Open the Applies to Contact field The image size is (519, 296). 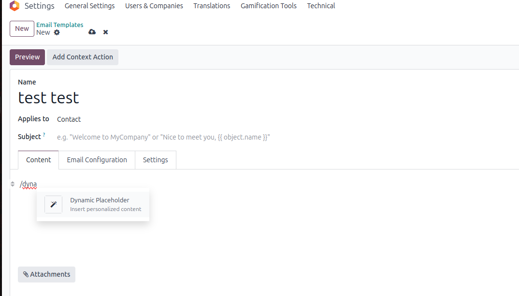[69, 119]
